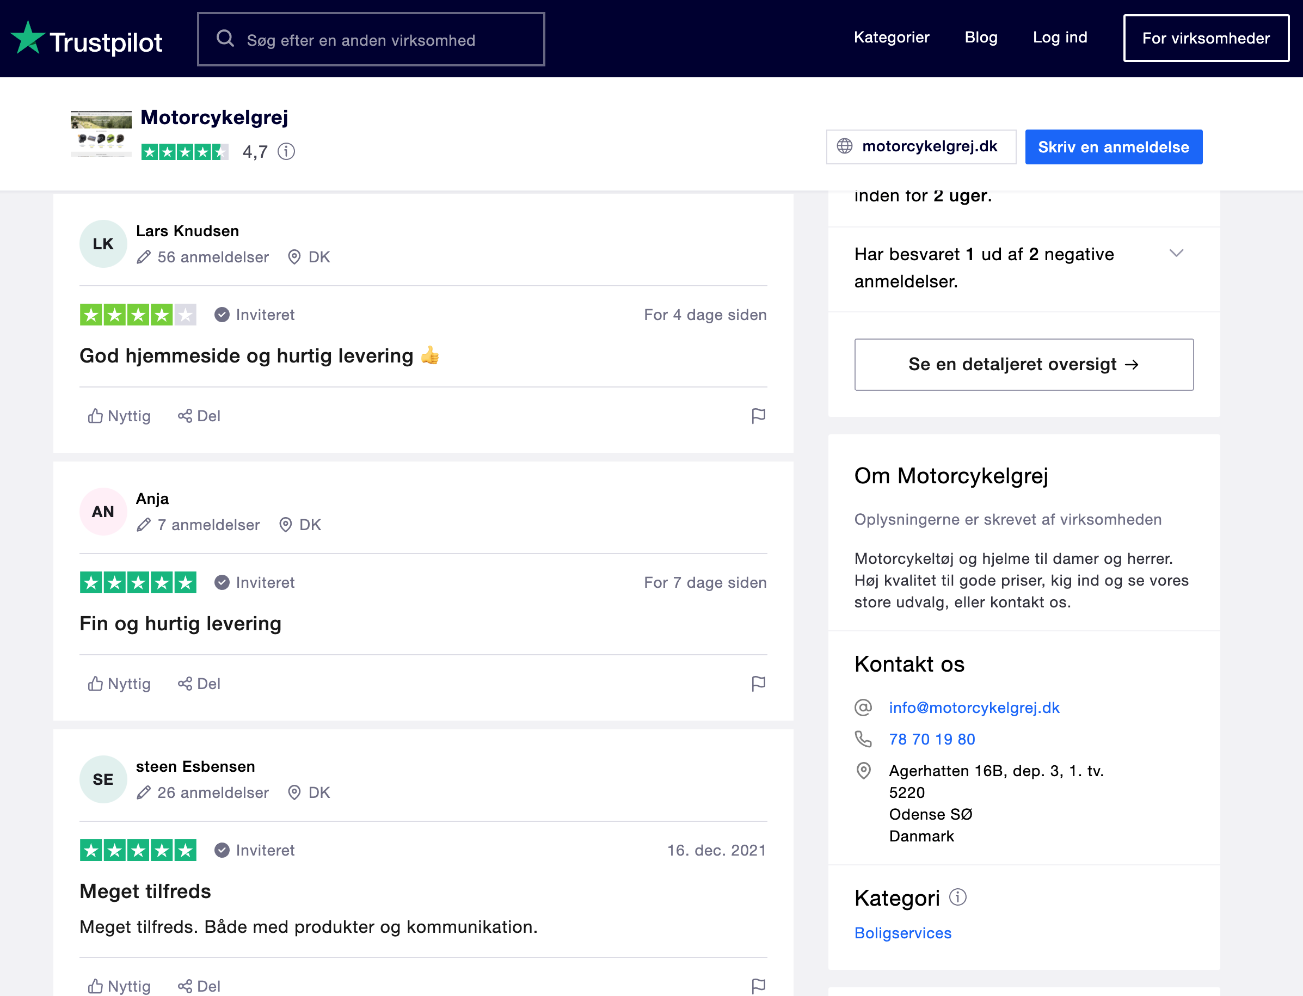
Task: Open Se en detaljeret oversigt
Action: click(x=1023, y=365)
